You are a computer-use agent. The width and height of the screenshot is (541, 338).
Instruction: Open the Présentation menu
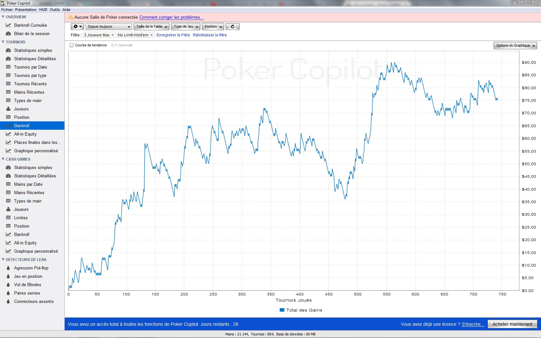pyautogui.click(x=26, y=10)
